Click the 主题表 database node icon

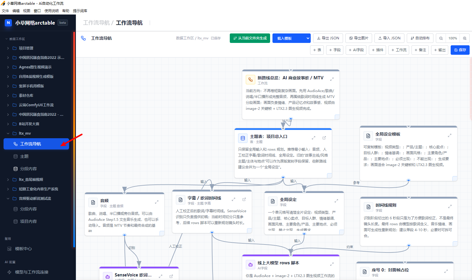click(243, 138)
